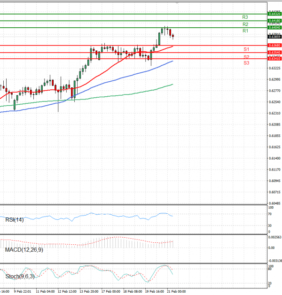Select the tall green breakout candle below R1
This screenshot has width=282, height=295.
coord(159,39)
